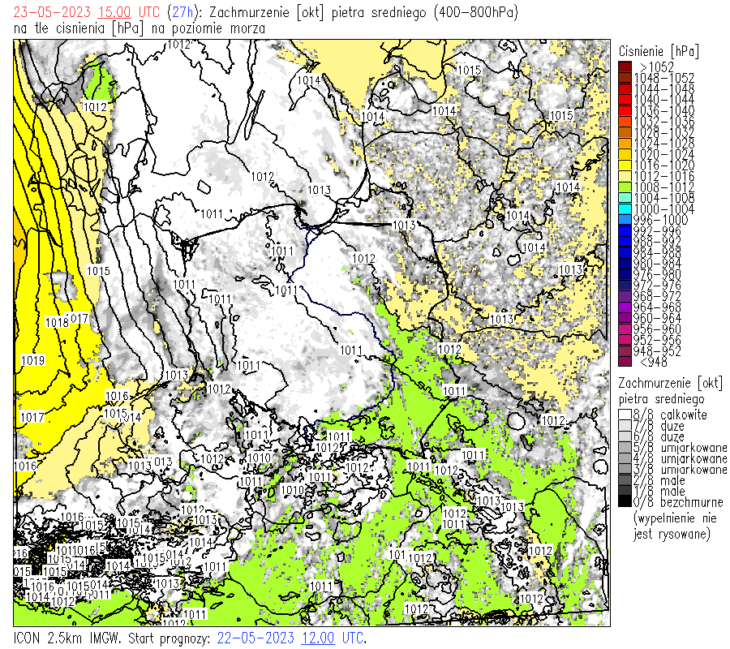730x649 pixels.
Task: Pick the 1000-1004 hPa cyan swatch
Action: click(625, 209)
